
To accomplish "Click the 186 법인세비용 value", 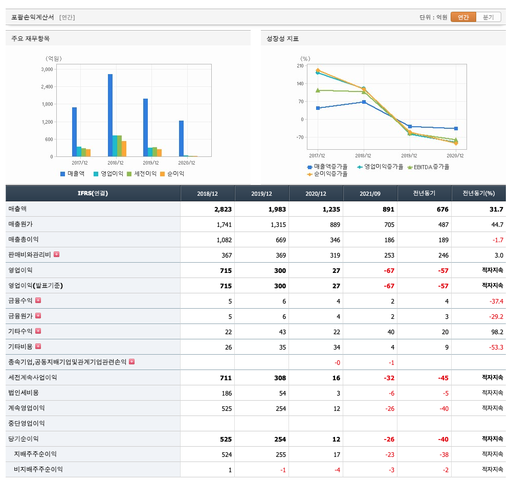I will [x=227, y=393].
